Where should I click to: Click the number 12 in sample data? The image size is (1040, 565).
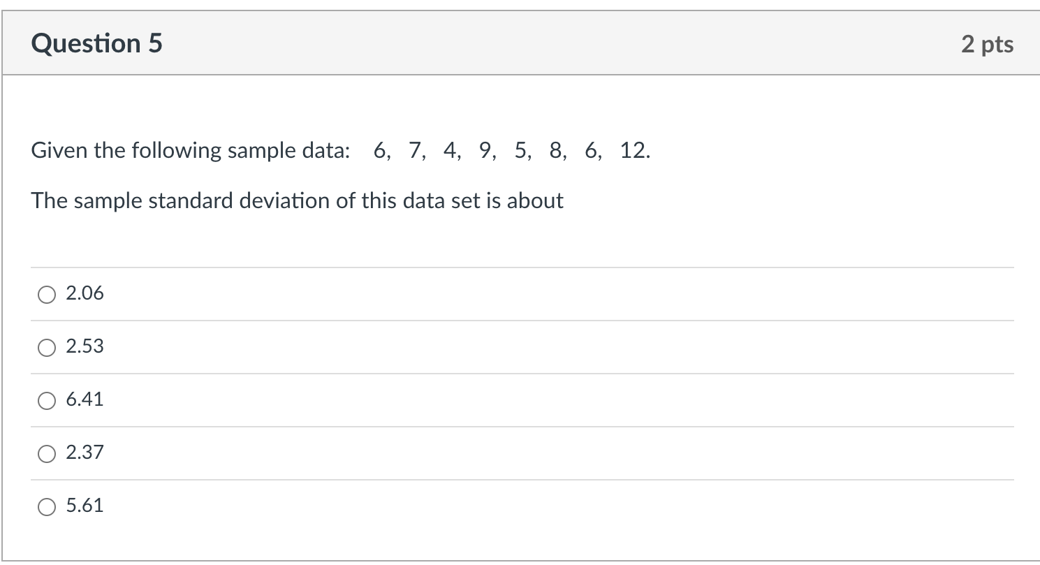pyautogui.click(x=632, y=151)
